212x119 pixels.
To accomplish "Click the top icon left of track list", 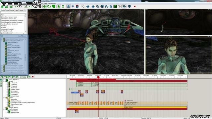I will [1, 80].
